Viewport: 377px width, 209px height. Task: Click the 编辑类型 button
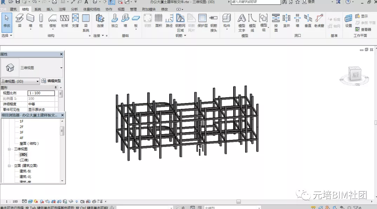tap(51, 81)
